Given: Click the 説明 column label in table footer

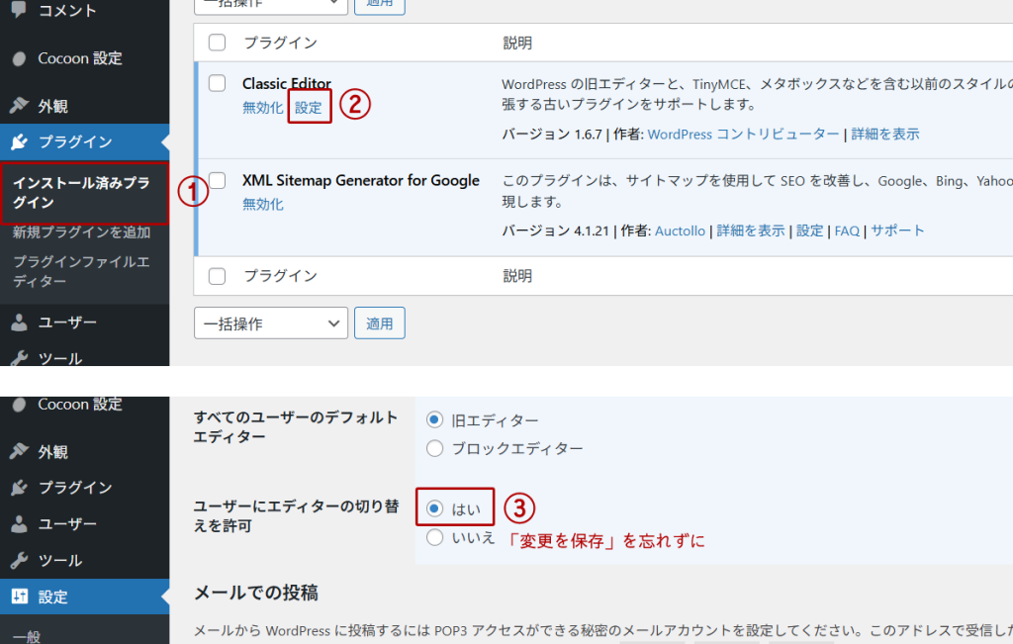Looking at the screenshot, I should pos(517,276).
